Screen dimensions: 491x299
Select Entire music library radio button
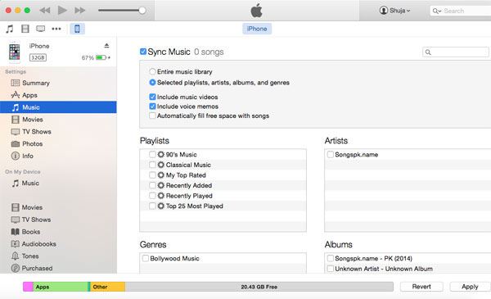[152, 72]
